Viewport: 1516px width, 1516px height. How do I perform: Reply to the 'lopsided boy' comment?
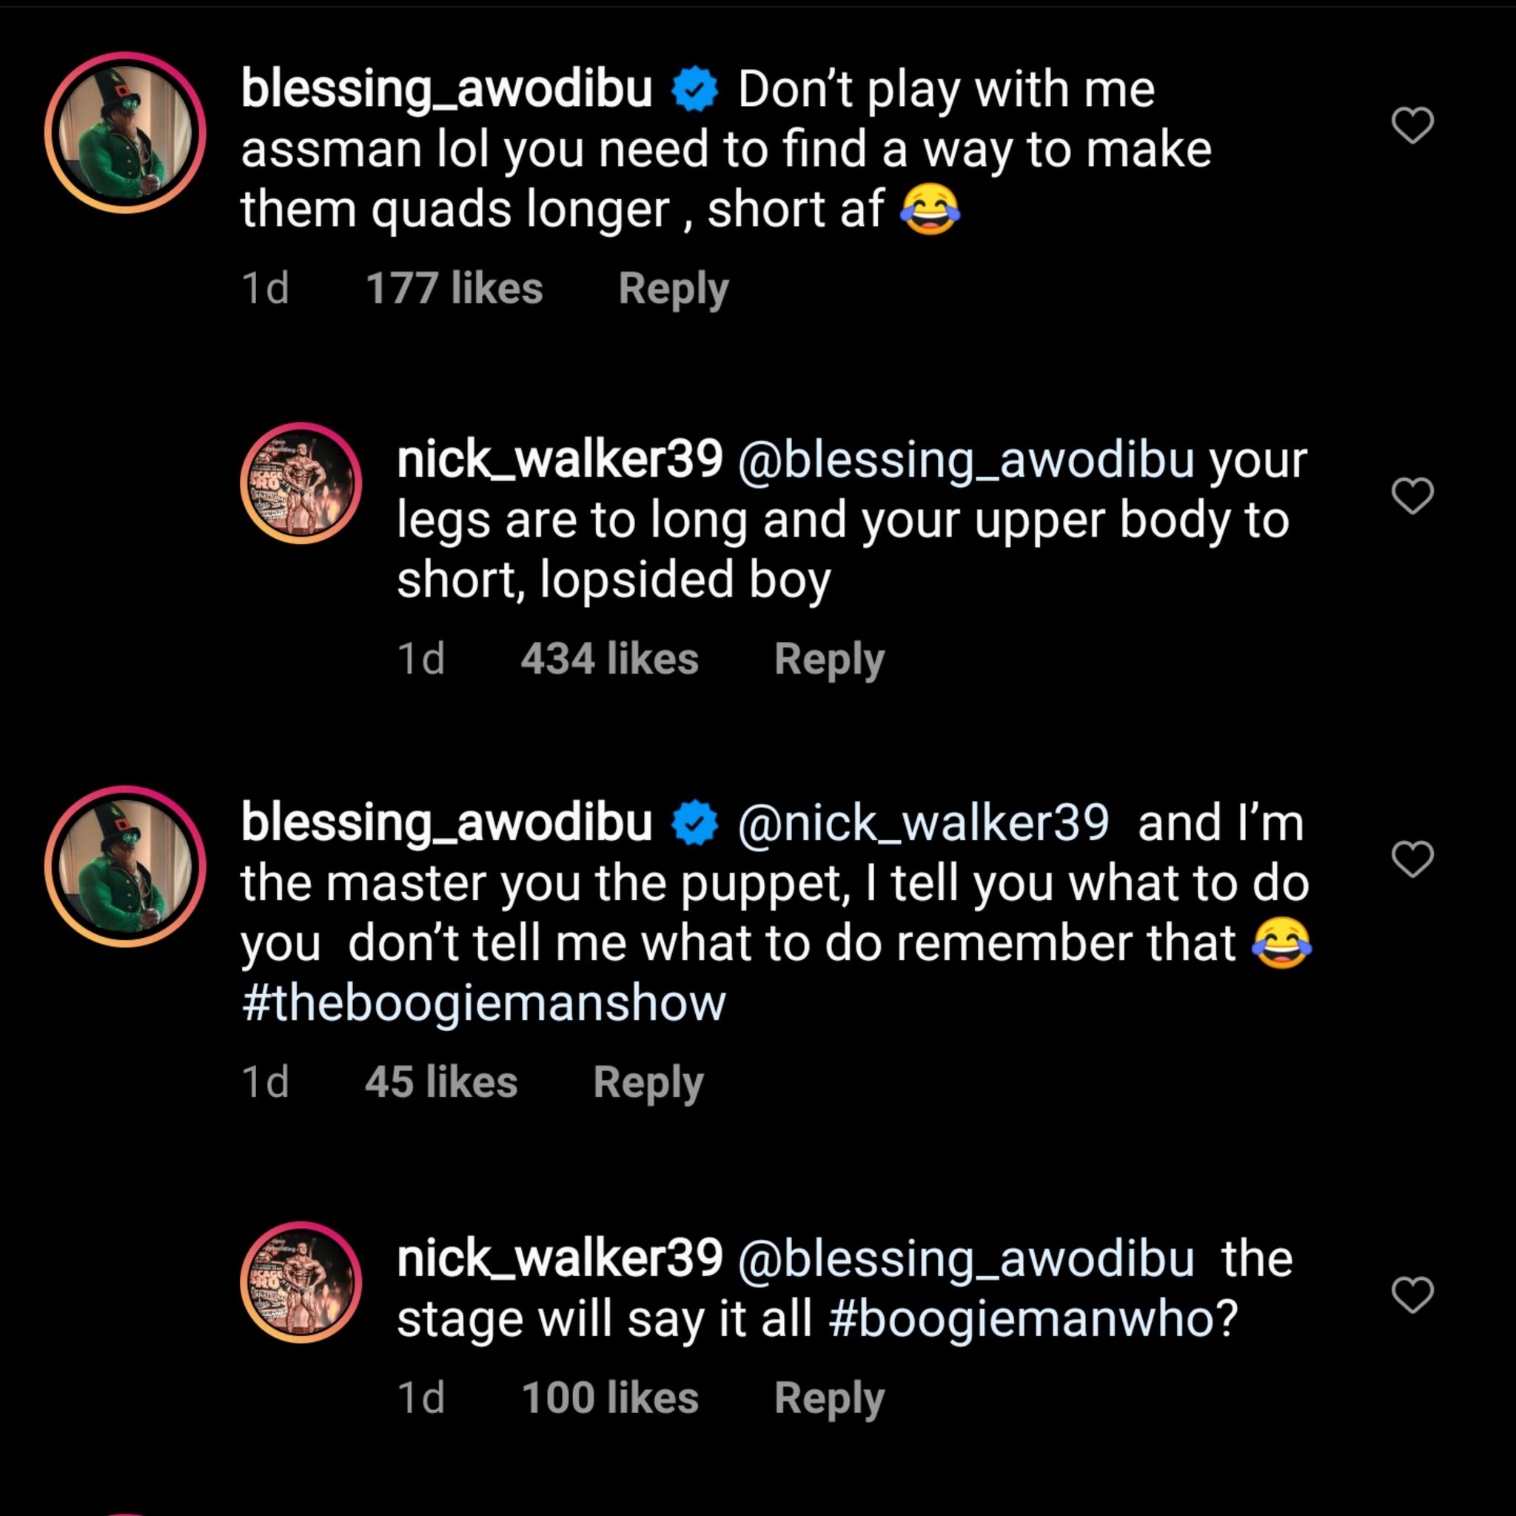pyautogui.click(x=828, y=658)
